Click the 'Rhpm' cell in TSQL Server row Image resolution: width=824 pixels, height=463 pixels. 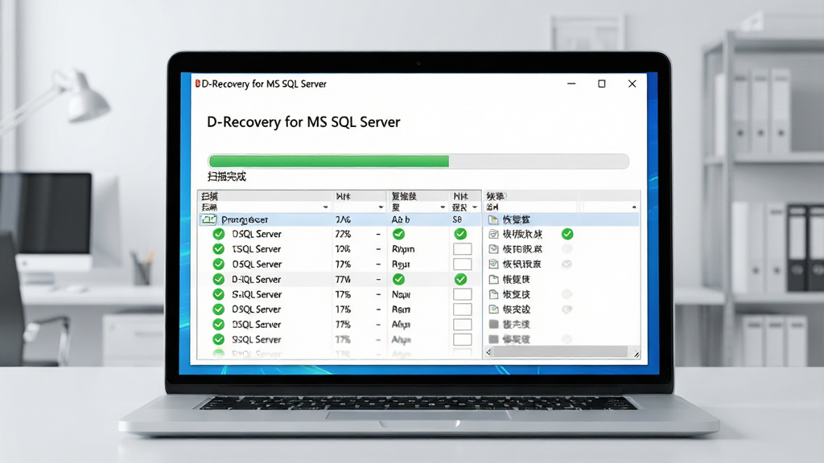(403, 249)
